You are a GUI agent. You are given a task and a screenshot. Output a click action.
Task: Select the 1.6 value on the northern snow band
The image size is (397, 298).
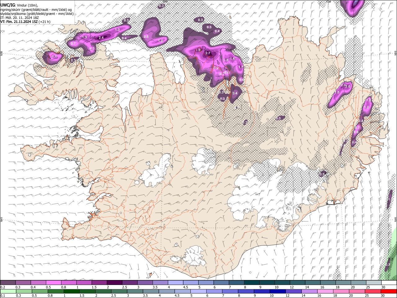(232, 59)
